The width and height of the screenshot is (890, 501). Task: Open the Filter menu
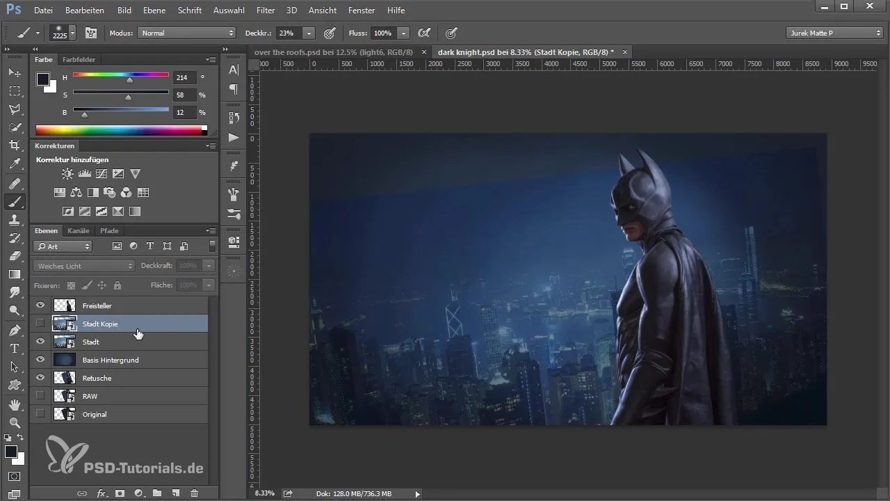tap(265, 10)
